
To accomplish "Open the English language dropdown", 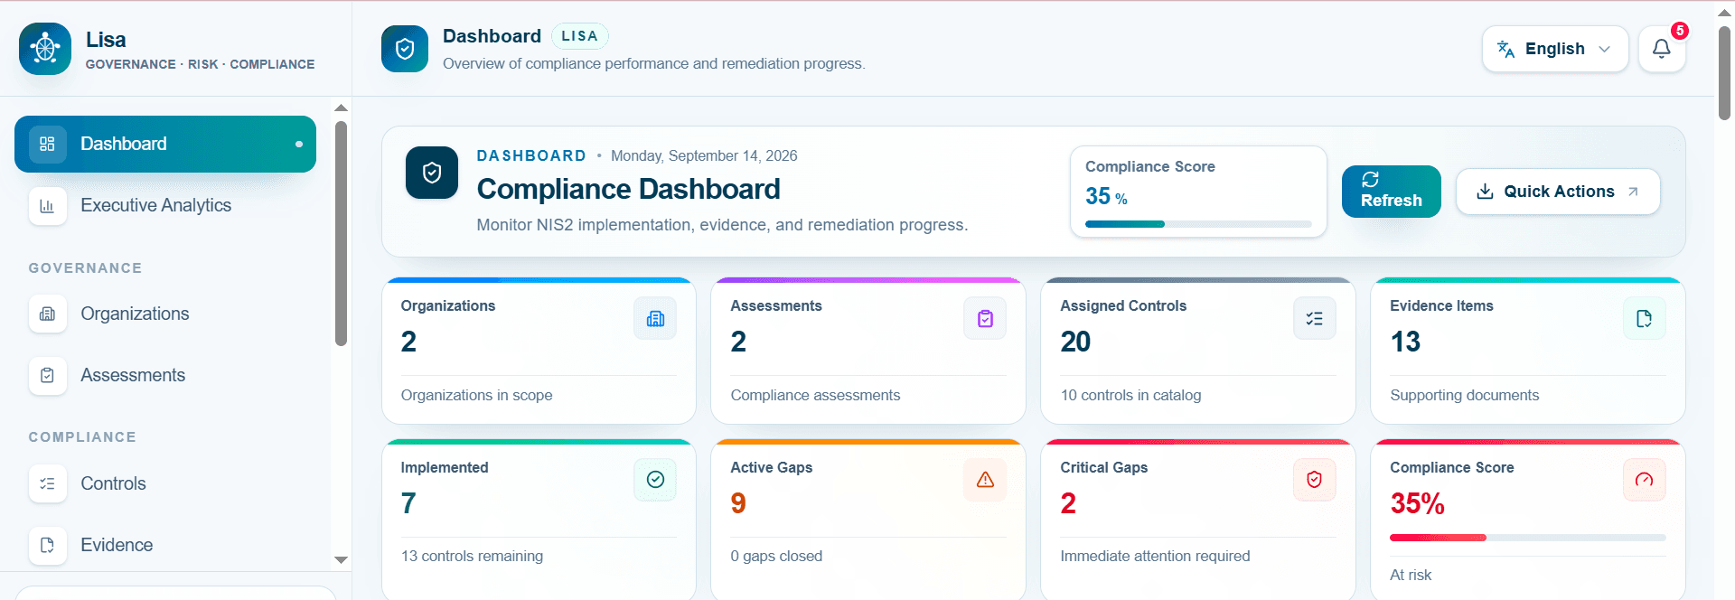I will point(1555,49).
